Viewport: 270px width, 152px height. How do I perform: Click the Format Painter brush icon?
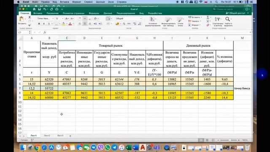[30, 25]
